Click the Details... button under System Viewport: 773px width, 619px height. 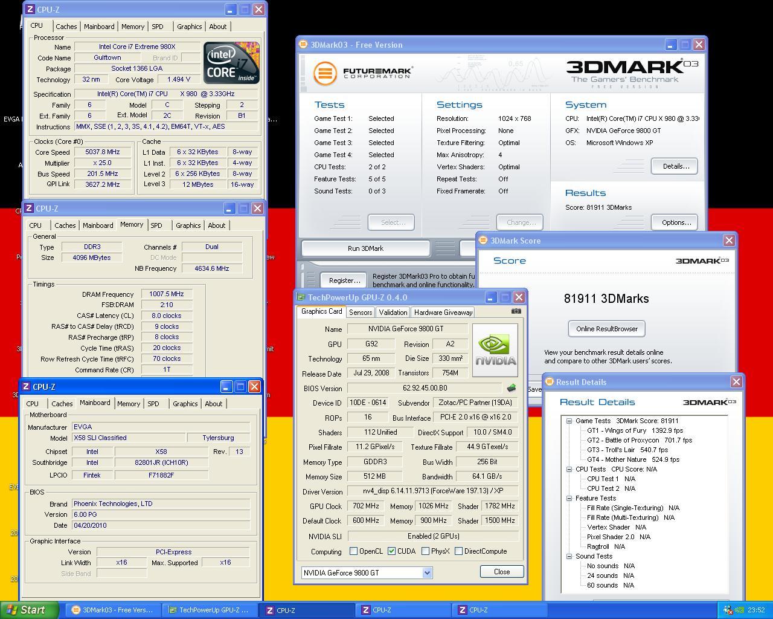[675, 166]
